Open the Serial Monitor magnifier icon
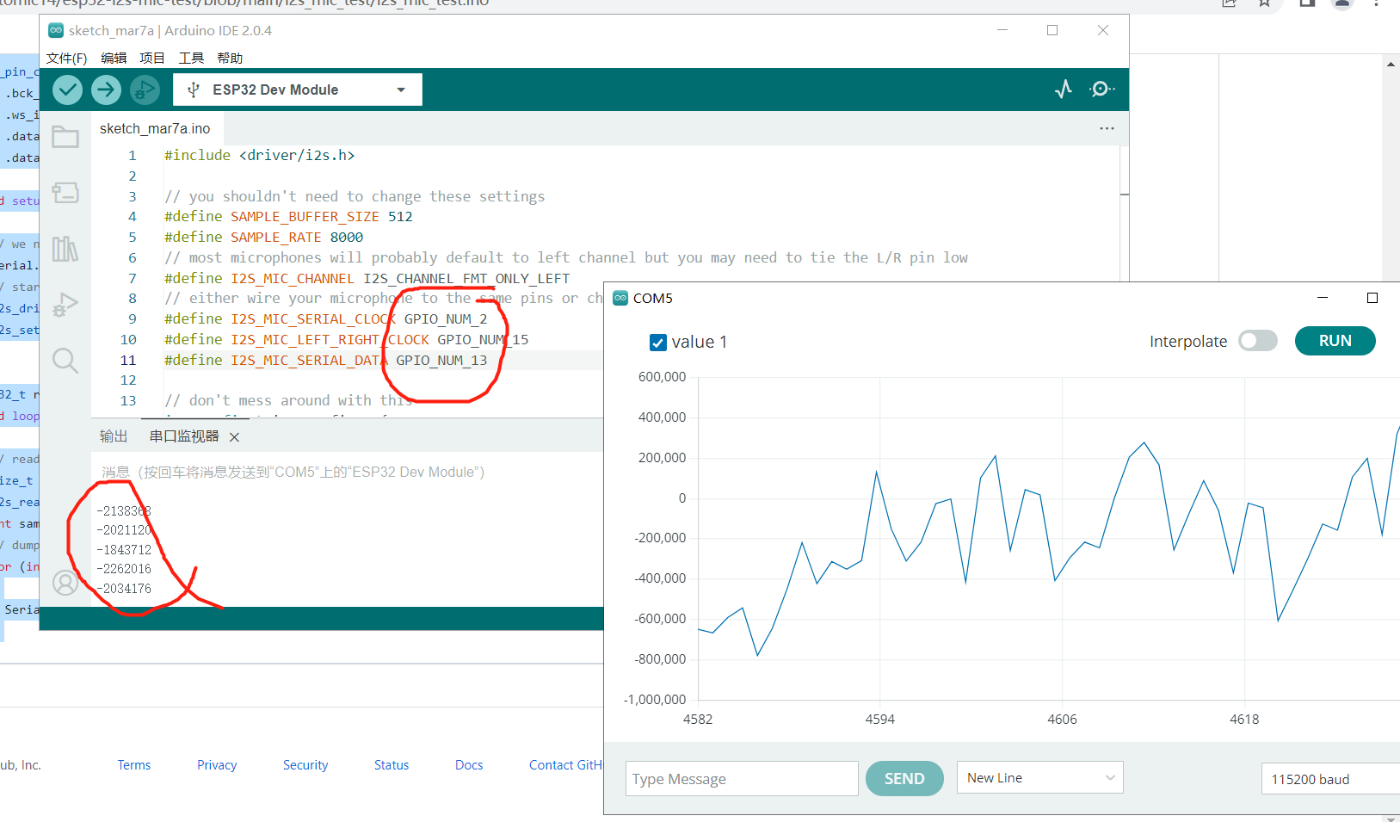The image size is (1400, 822). pos(1101,90)
